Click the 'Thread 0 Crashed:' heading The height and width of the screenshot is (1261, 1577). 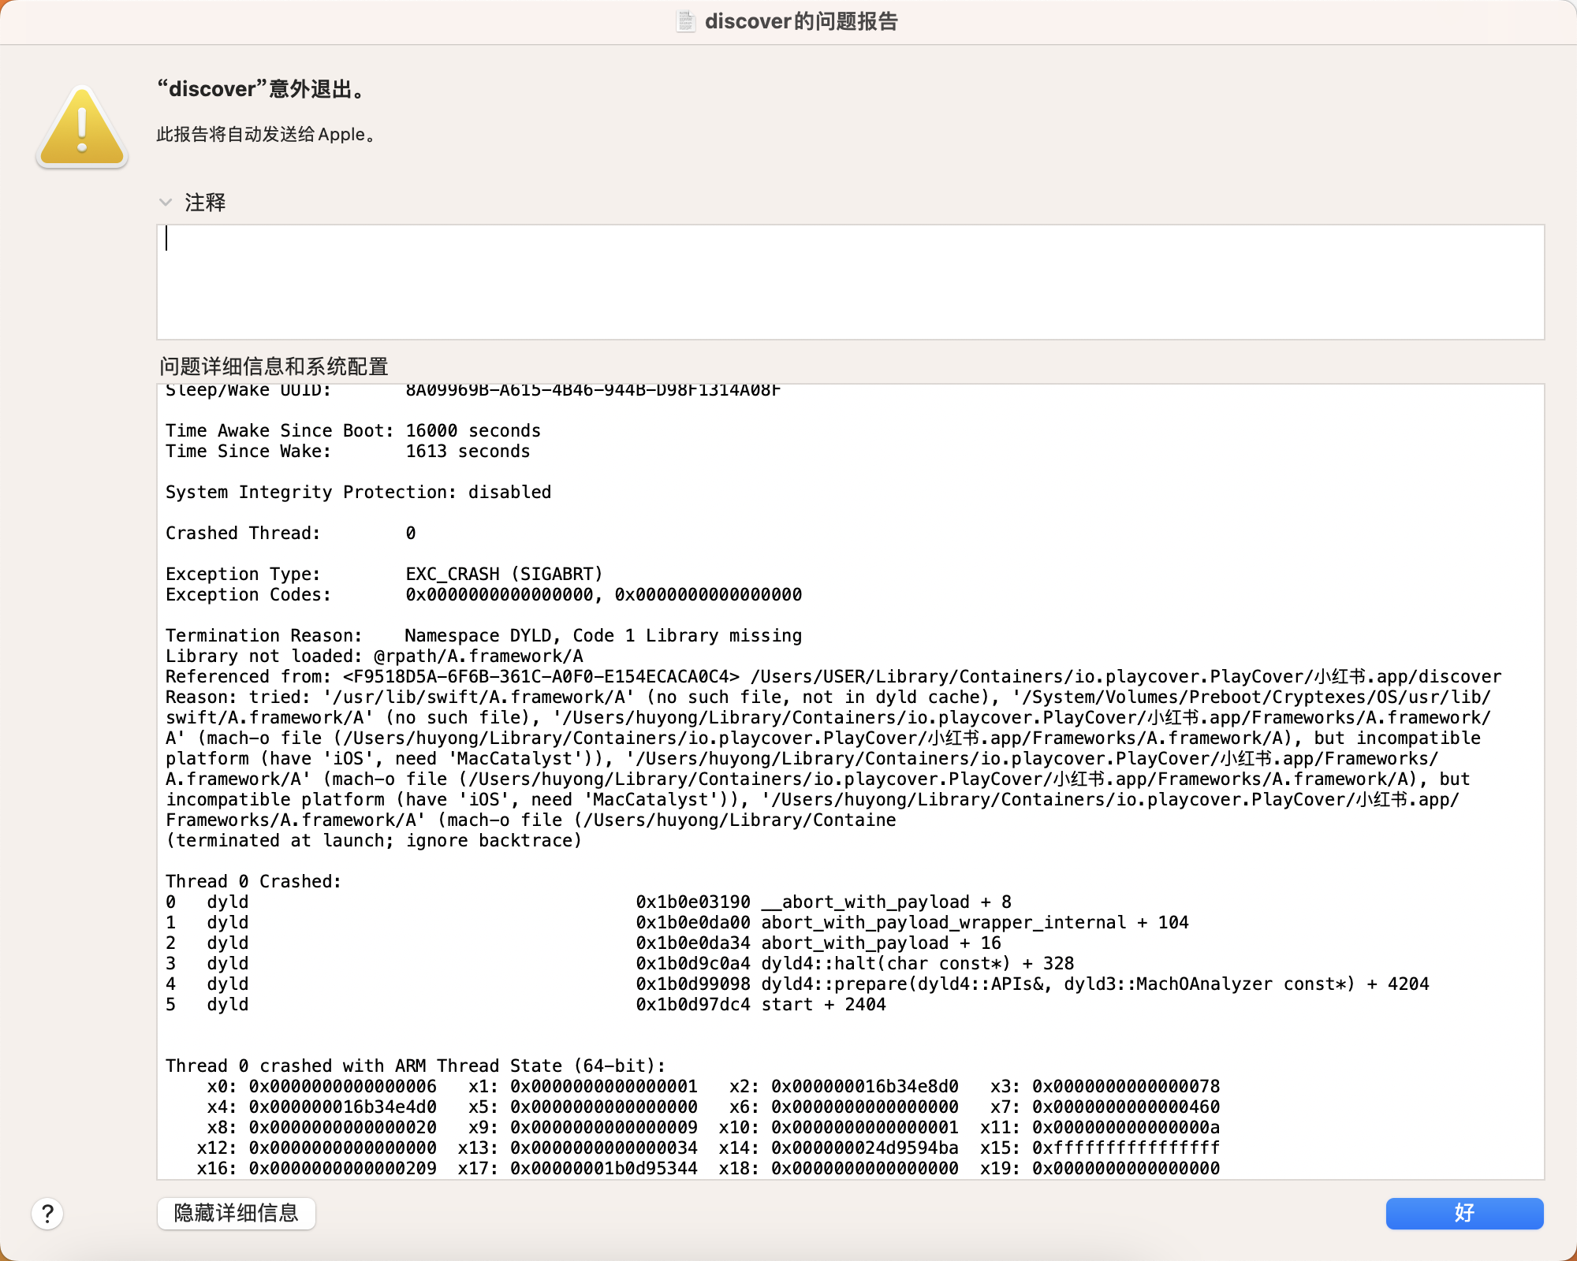(253, 881)
